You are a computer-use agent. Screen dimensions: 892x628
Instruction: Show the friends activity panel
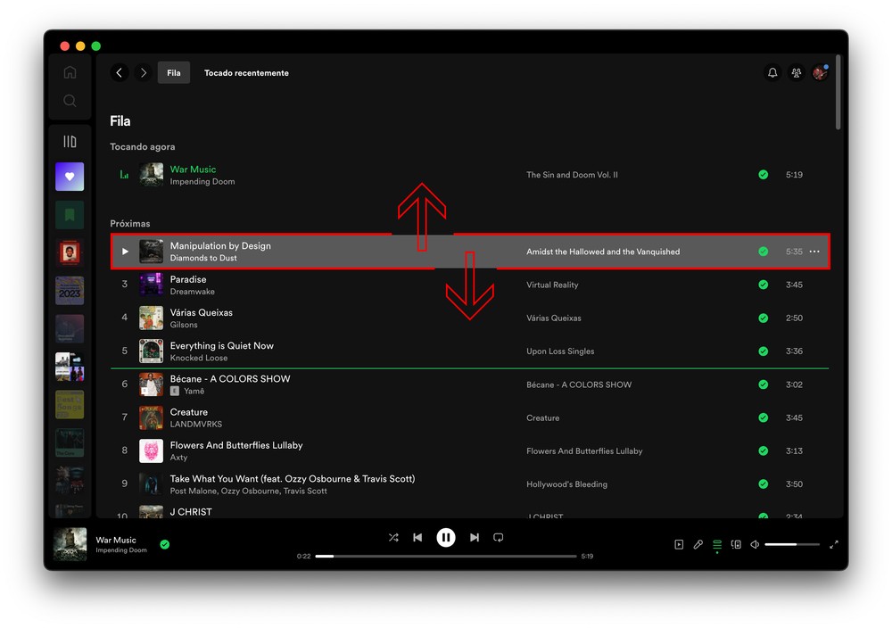[796, 73]
